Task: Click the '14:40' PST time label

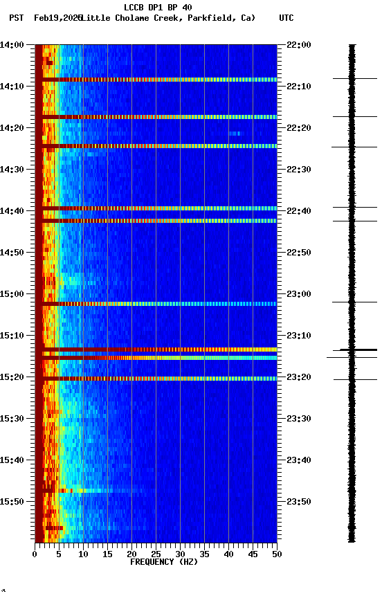Action: 12,211
